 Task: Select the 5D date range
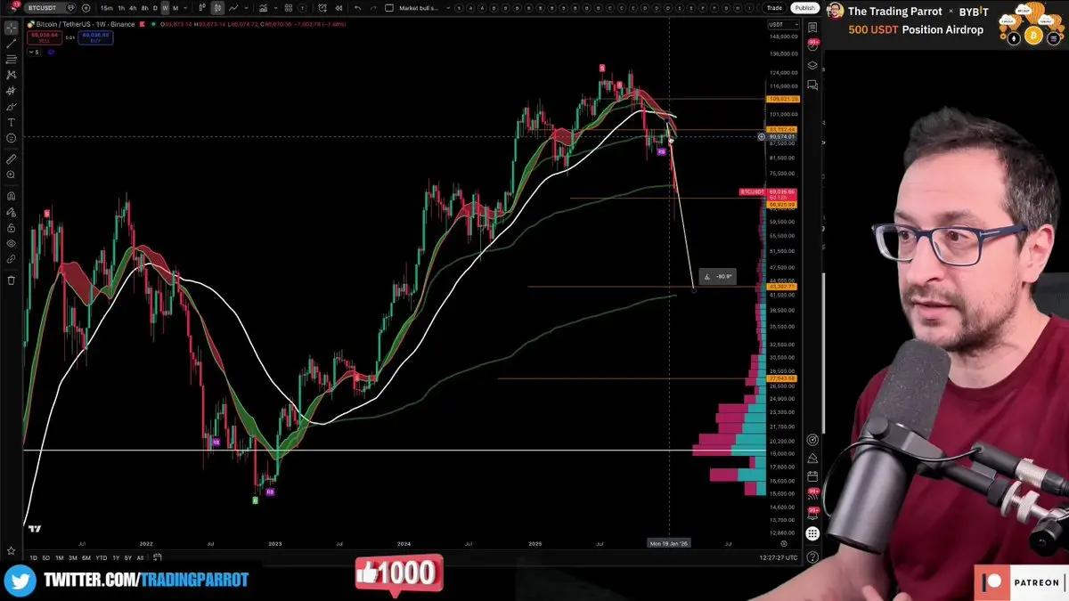point(46,557)
